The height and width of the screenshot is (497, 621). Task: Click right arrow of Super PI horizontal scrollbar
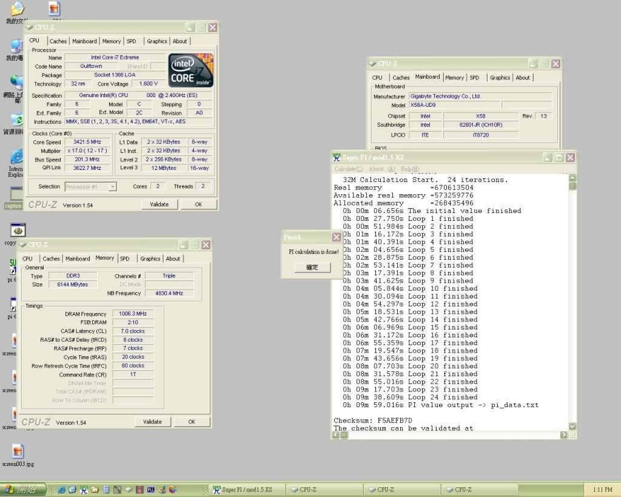[564, 434]
